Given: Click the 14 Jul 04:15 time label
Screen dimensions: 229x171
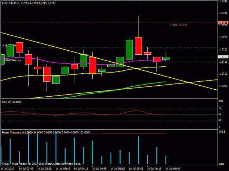Looking at the screenshot, I should (81, 169).
